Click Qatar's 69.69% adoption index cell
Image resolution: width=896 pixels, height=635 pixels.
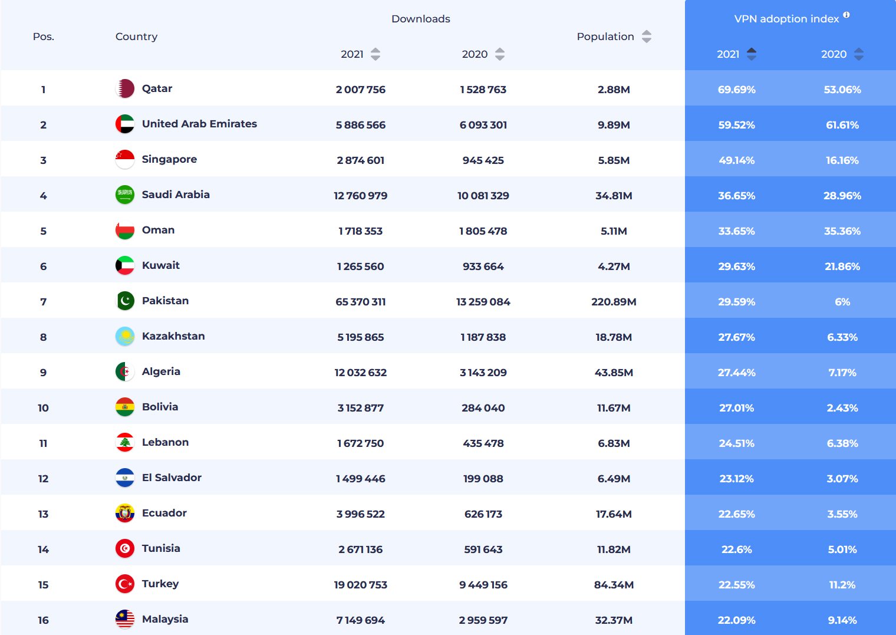click(736, 90)
